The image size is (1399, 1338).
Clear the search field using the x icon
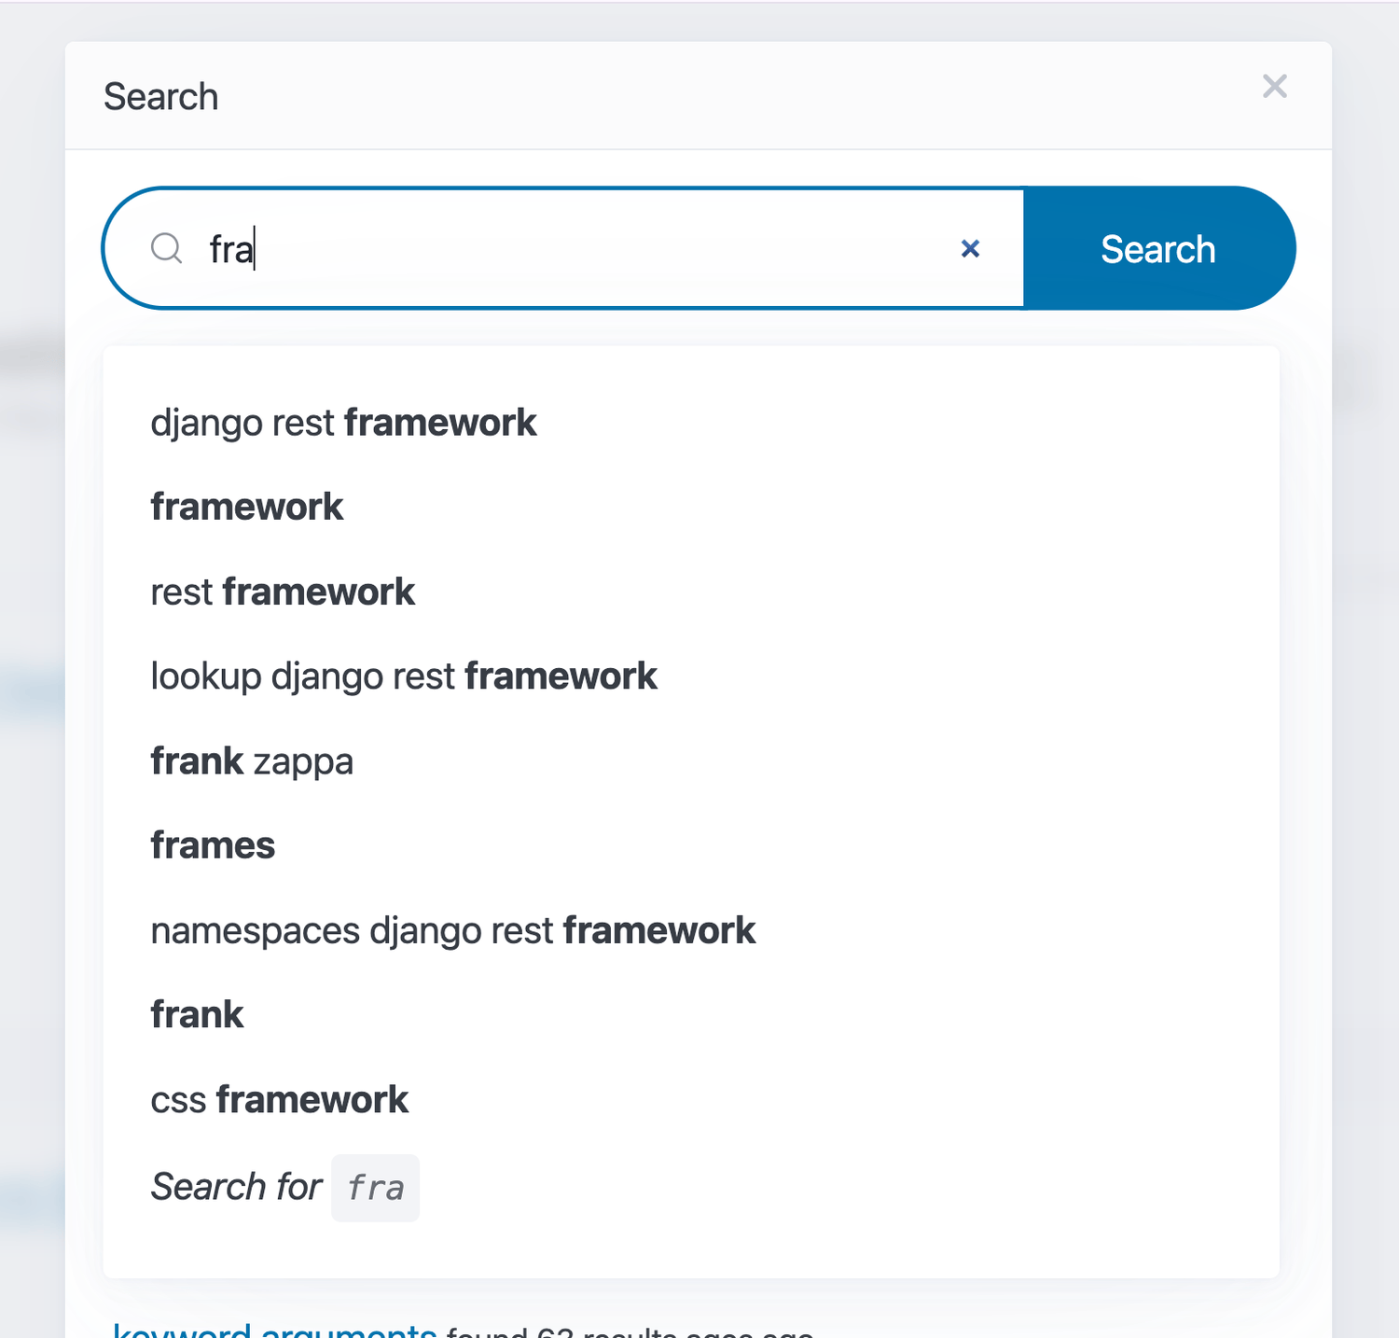(x=970, y=248)
